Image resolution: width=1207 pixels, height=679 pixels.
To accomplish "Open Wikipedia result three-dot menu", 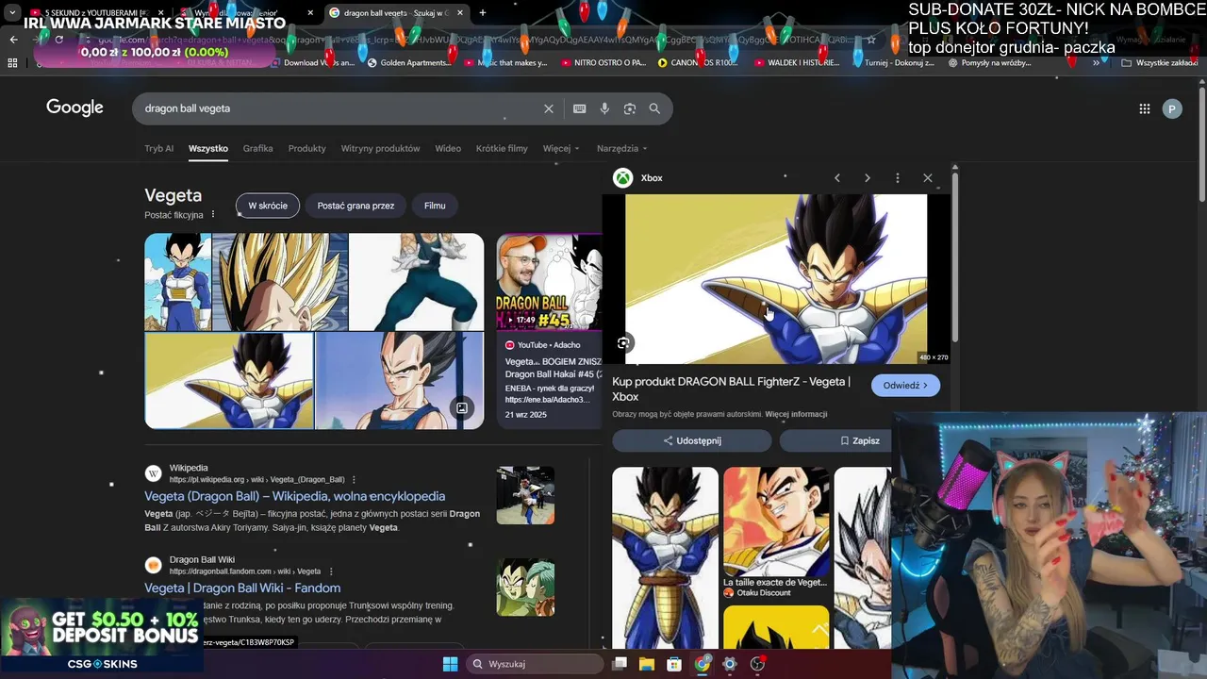I will click(x=355, y=479).
